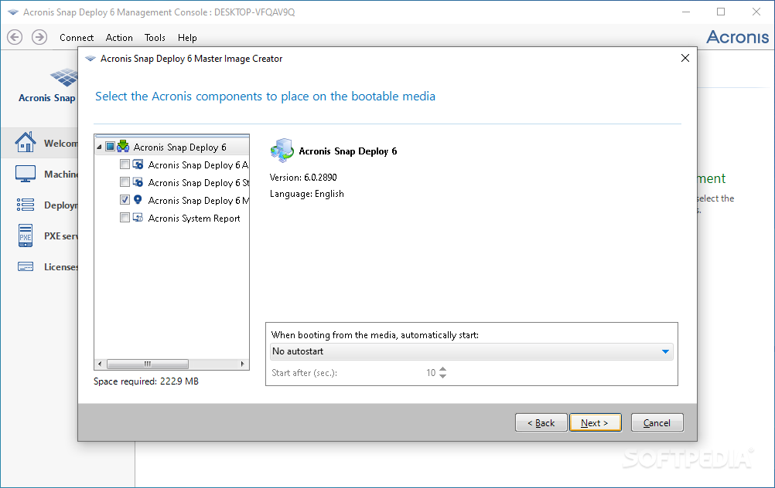Click the component tree horizontal scrollbar thumb

pyautogui.click(x=147, y=364)
